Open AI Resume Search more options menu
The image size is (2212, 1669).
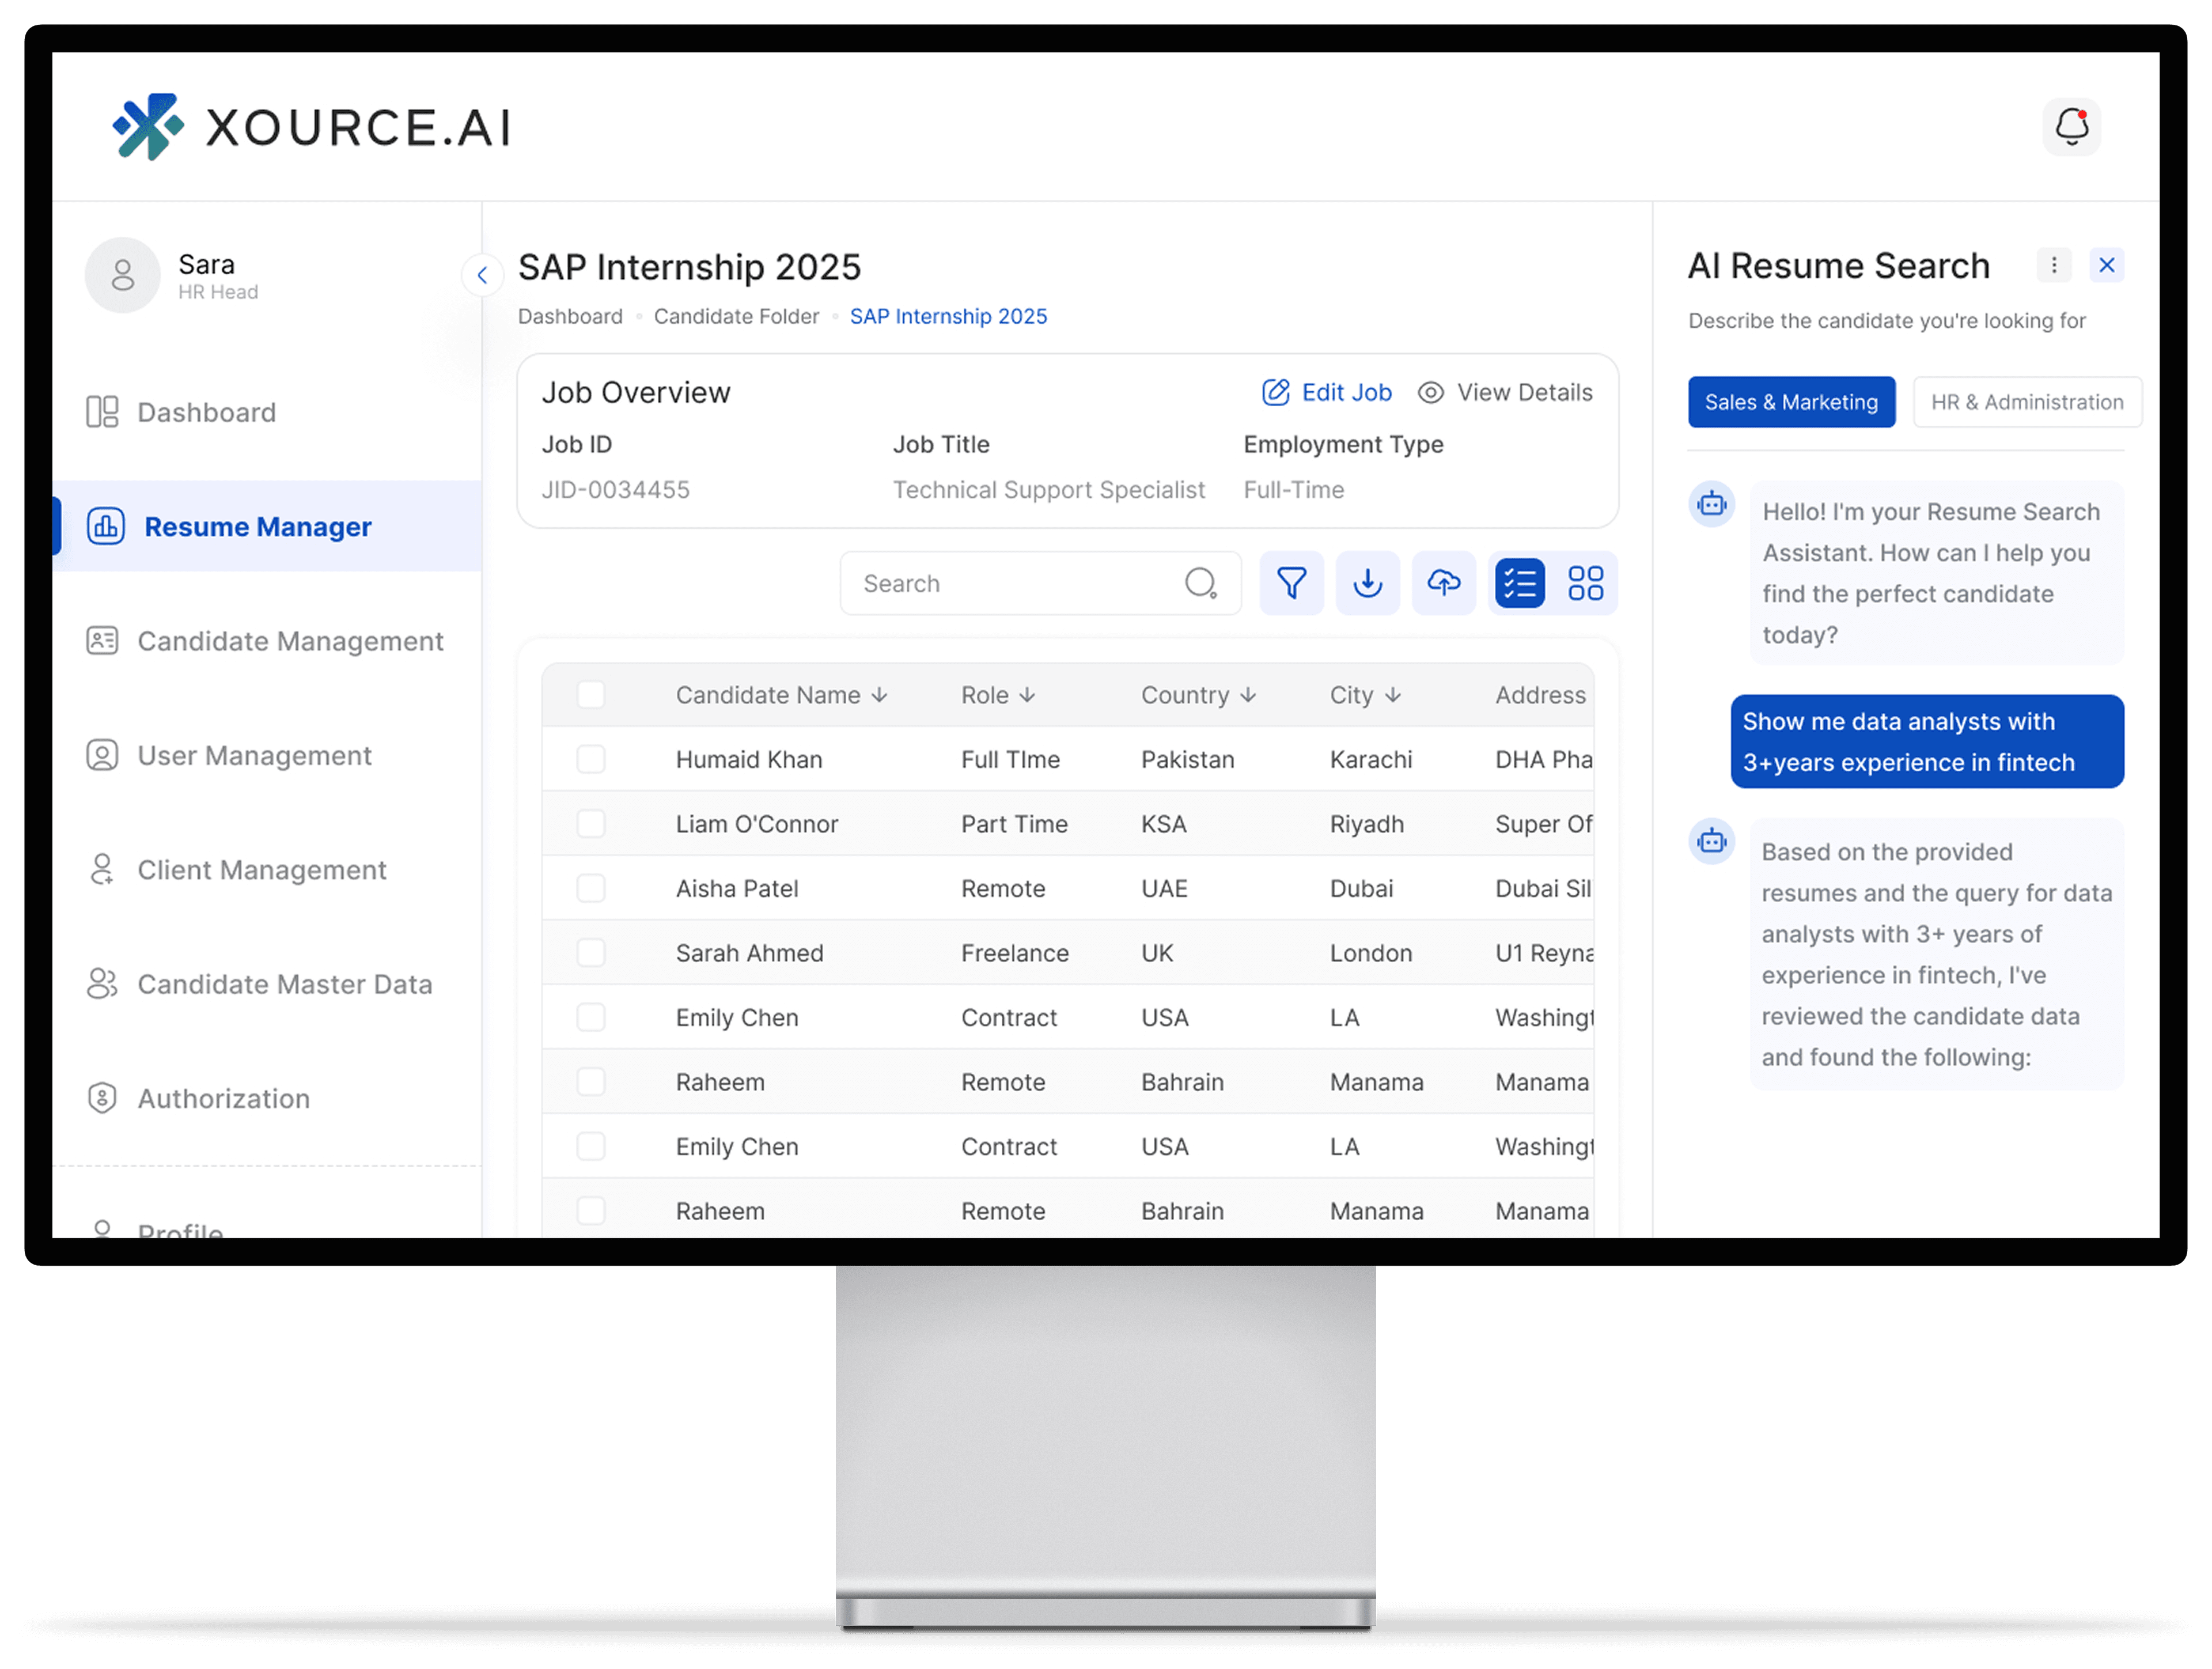(x=2054, y=265)
